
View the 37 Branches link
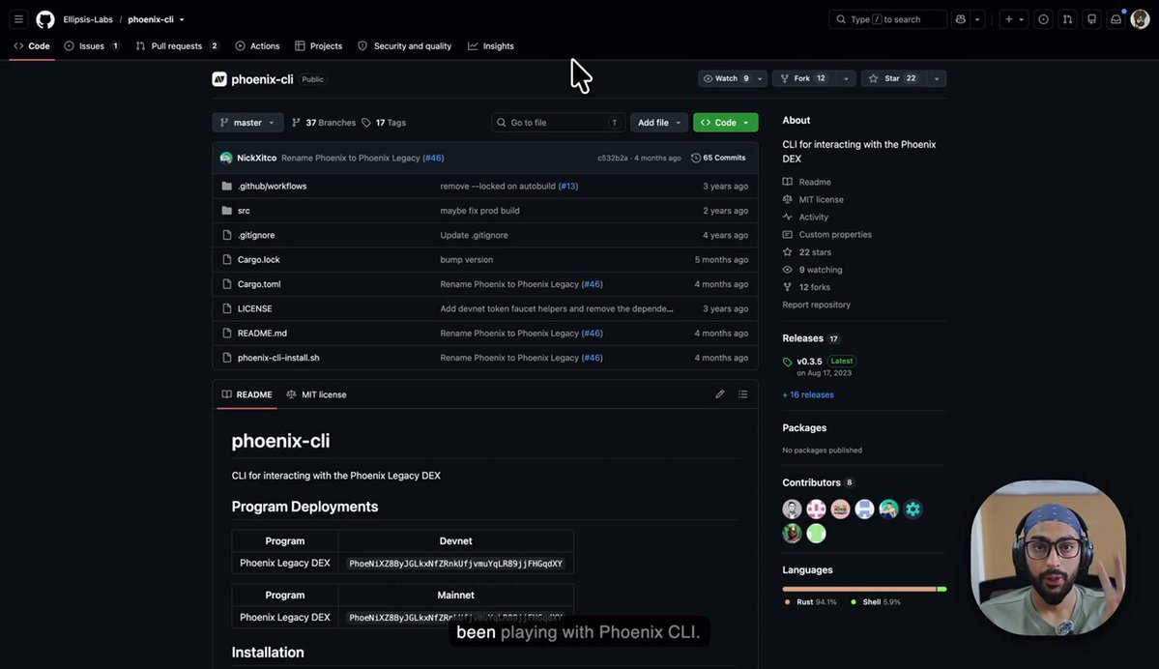324,123
